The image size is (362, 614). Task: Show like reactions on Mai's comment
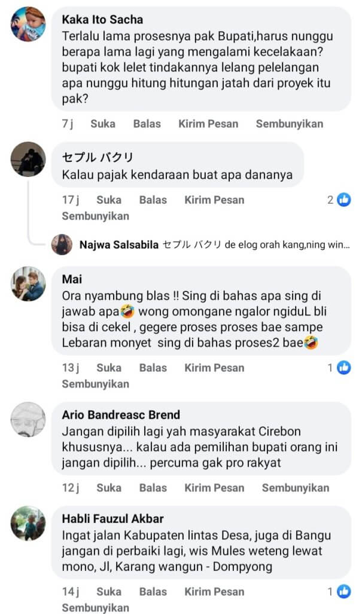point(339,368)
